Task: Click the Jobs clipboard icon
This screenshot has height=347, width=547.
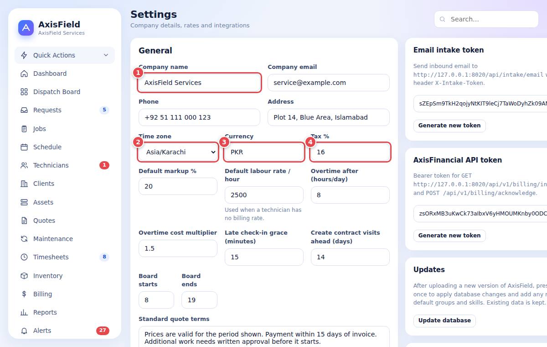Action: 24,129
